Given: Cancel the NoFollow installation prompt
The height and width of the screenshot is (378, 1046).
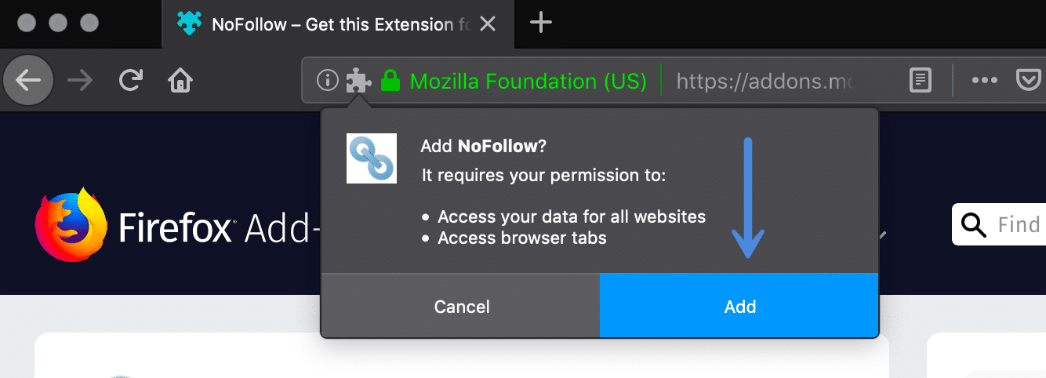Looking at the screenshot, I should point(461,307).
